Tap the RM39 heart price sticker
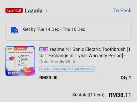Viewport: 137px width, 102px height. (x=28, y=71)
